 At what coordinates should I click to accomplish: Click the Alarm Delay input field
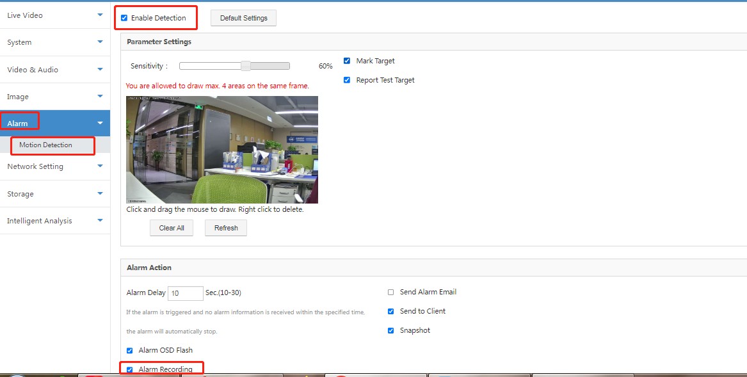[185, 293]
